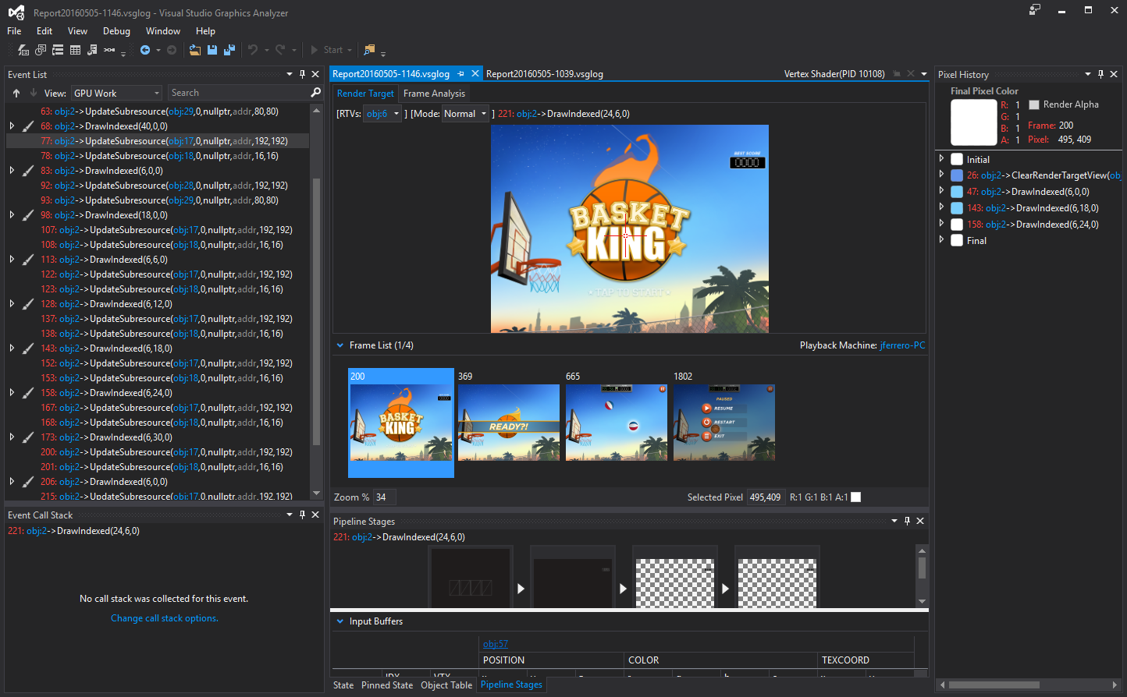Image resolution: width=1127 pixels, height=697 pixels.
Task: Switch to the Frame Analysis tab
Action: (434, 94)
